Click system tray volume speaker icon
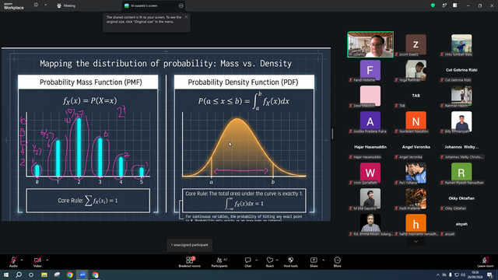498x280 pixels. (x=463, y=275)
